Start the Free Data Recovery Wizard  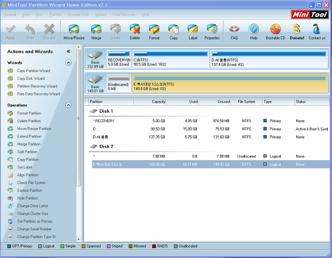coord(38,94)
